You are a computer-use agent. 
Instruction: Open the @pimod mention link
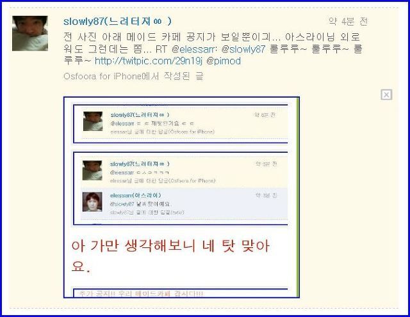pyautogui.click(x=224, y=61)
